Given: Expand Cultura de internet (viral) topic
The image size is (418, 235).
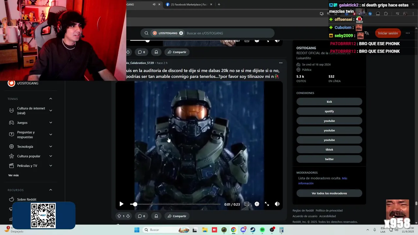Looking at the screenshot, I should tap(30, 111).
